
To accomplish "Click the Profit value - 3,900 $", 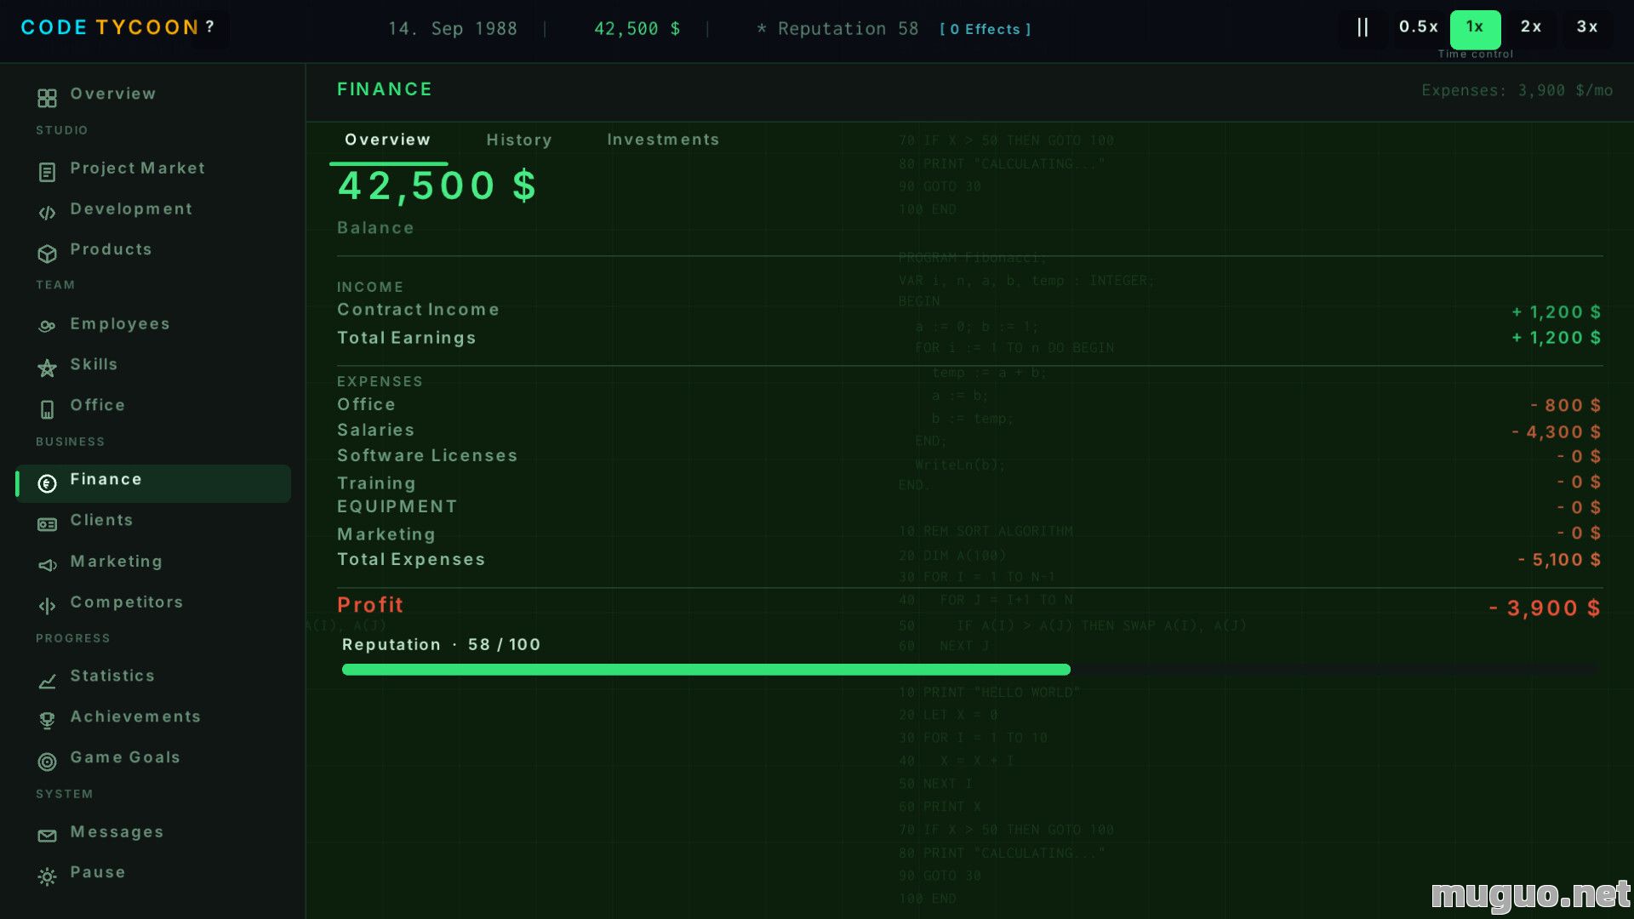I will pyautogui.click(x=1545, y=609).
